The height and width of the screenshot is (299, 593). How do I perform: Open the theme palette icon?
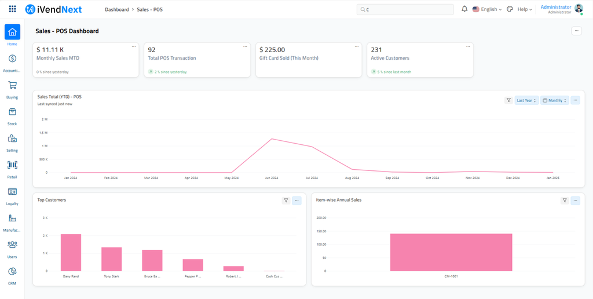[x=510, y=9]
